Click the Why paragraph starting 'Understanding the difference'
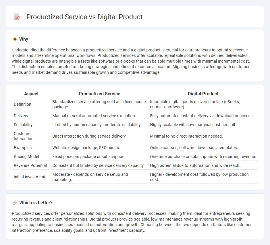The width and height of the screenshot is (270, 245). 131,61
